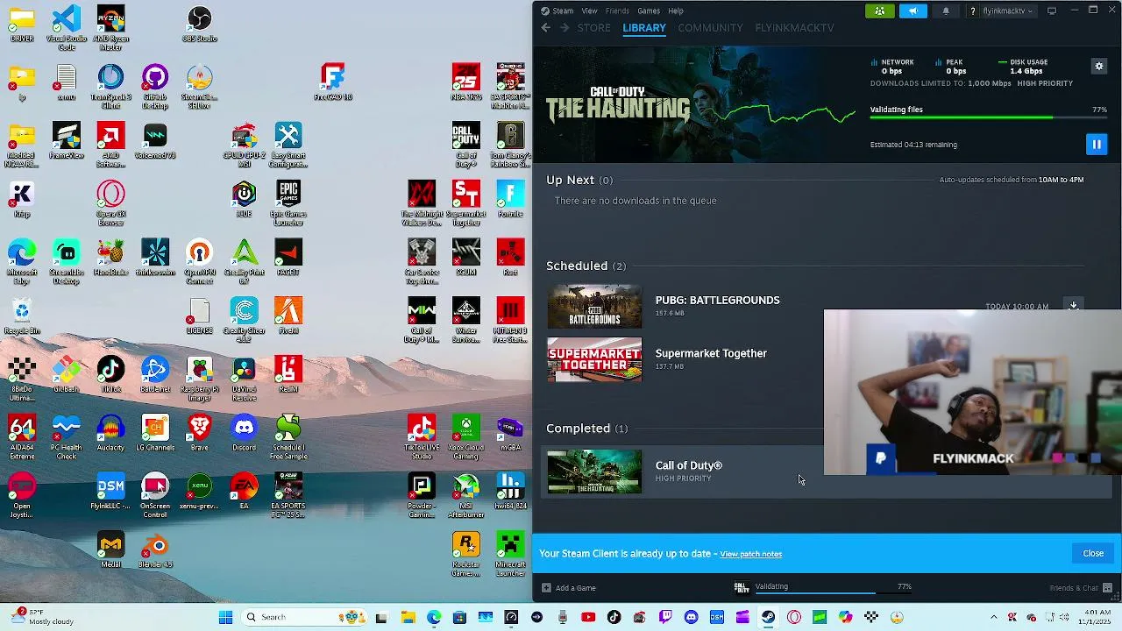Select Blender 4.3 desktop icon
1122x631 pixels.
click(155, 550)
